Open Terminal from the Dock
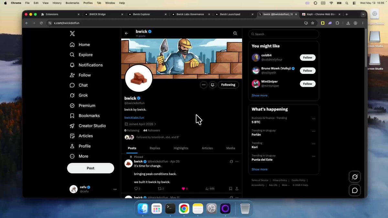Viewport: 388px width, 218px height. [170, 209]
